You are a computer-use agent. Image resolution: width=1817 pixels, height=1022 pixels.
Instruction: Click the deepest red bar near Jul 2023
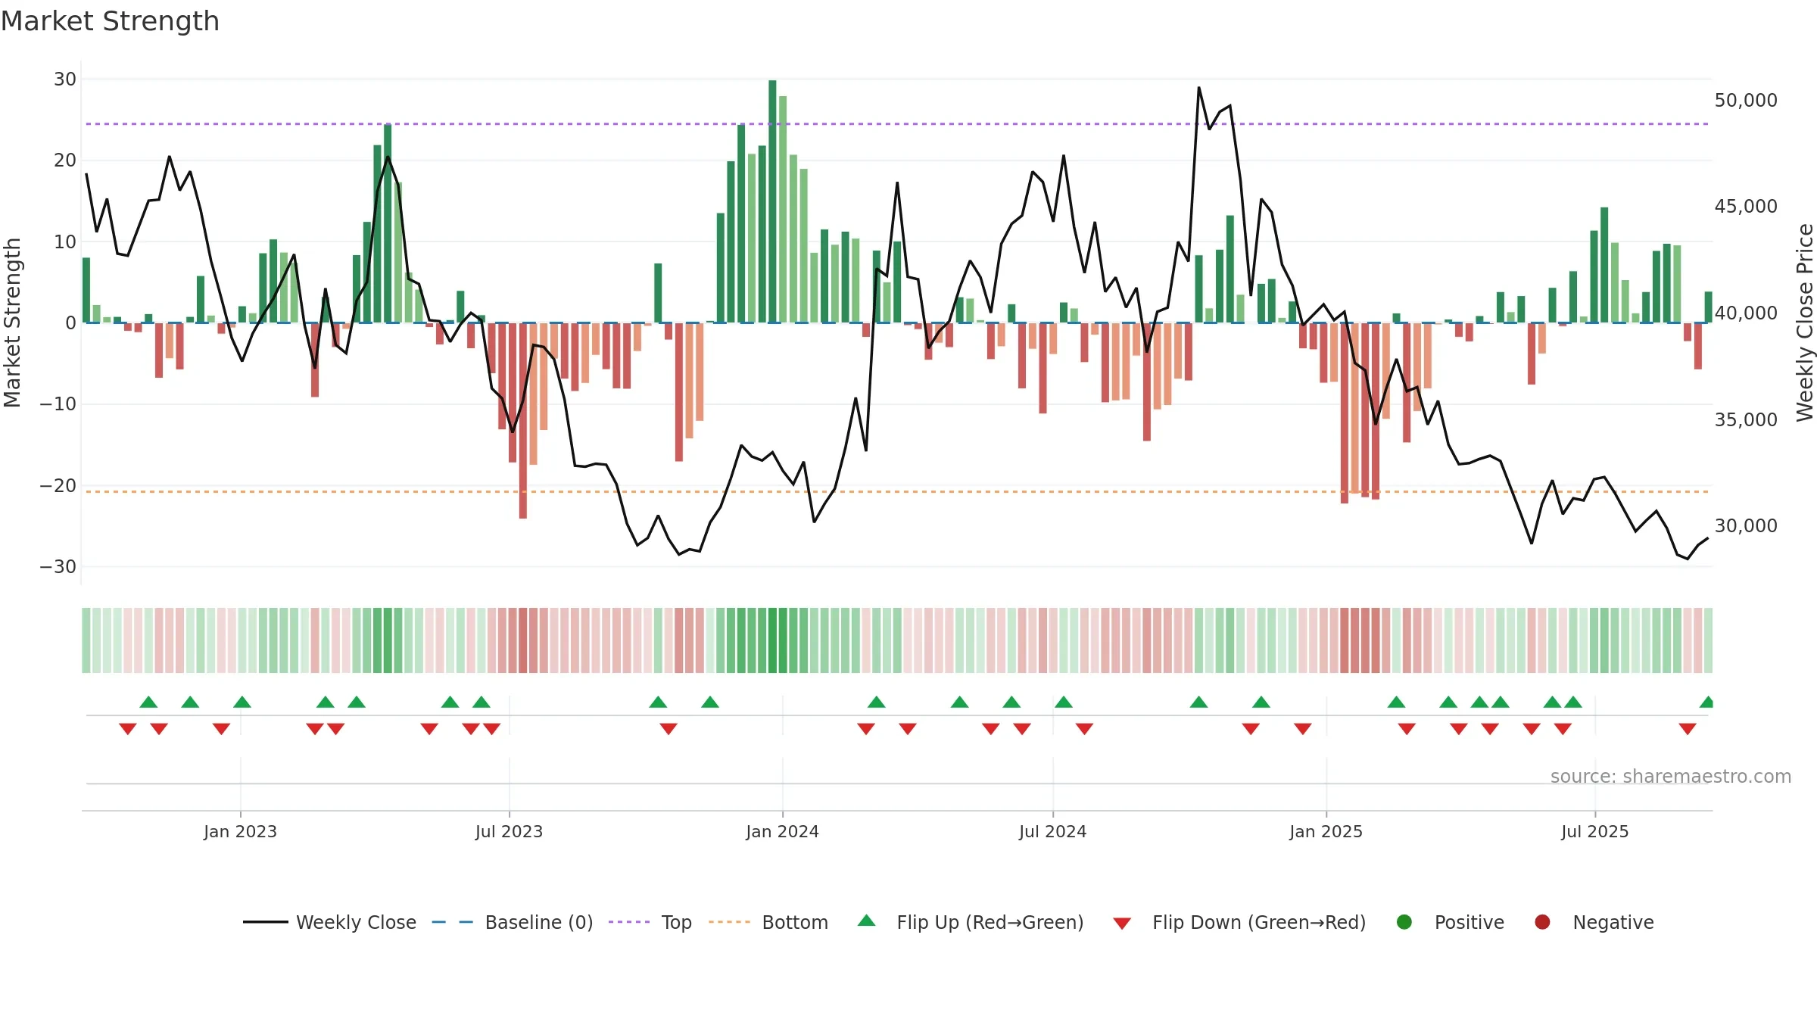coord(523,421)
